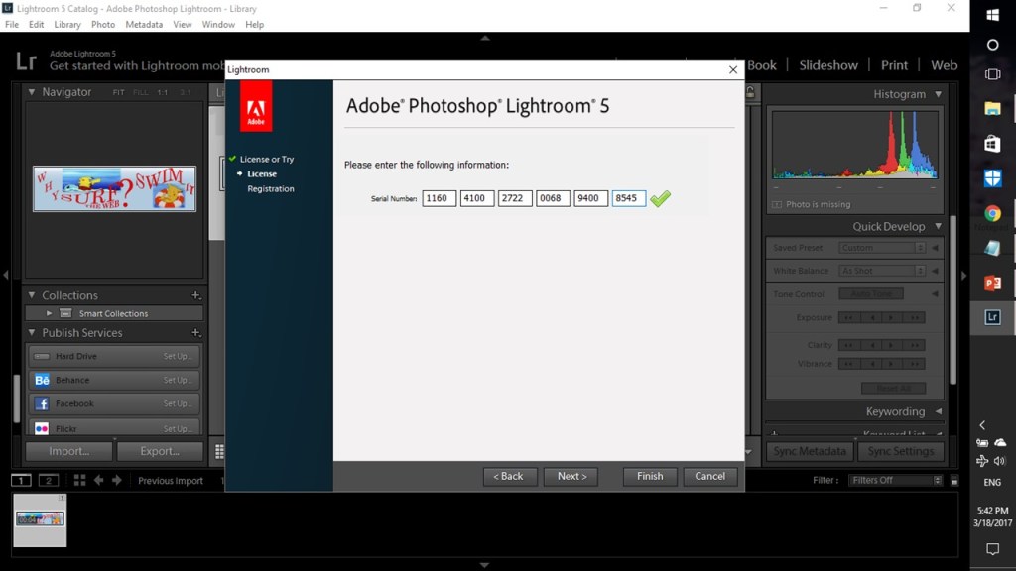1016x571 pixels.
Task: Click the Facebook publish service icon
Action: 42,404
